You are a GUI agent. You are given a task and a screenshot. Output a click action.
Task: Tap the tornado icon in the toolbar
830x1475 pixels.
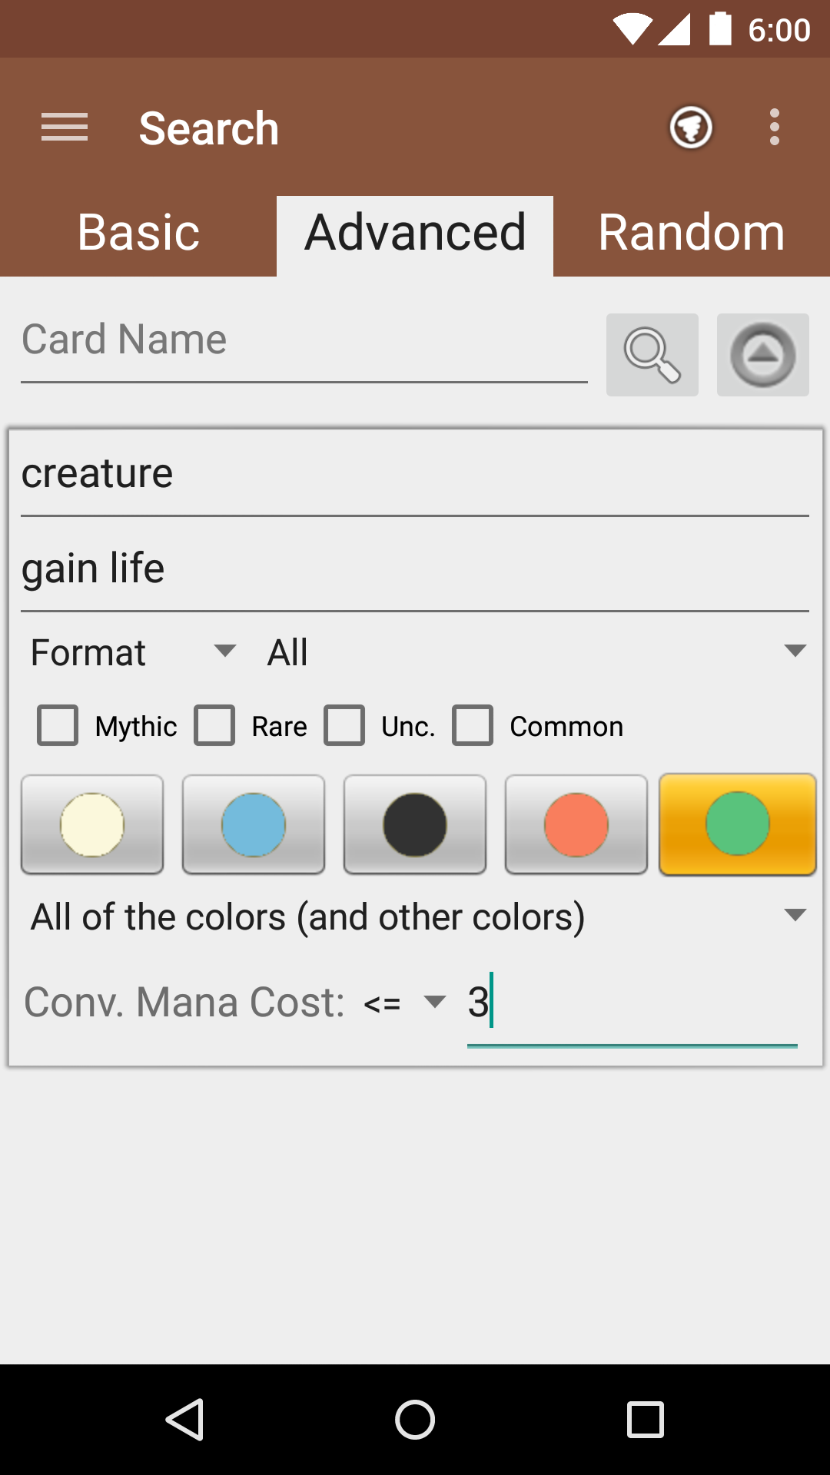tap(691, 127)
